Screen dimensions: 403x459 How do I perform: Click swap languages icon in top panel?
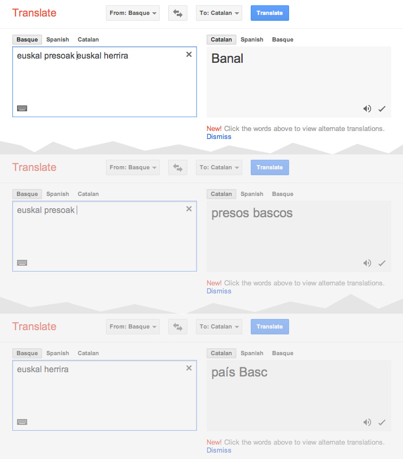pos(178,13)
